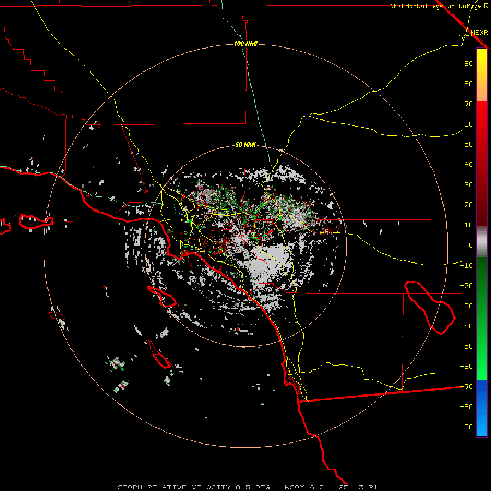Click the '40' color scale label
Screen dimensions: 491x491
(469, 165)
